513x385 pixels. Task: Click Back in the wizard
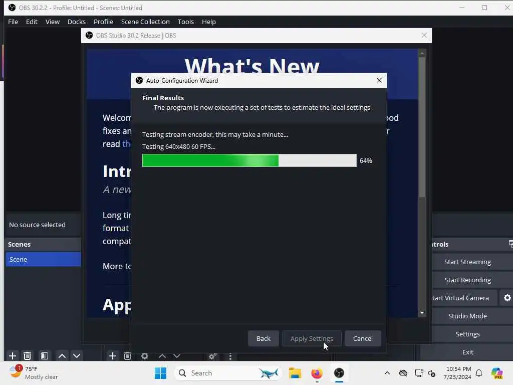[x=264, y=338]
